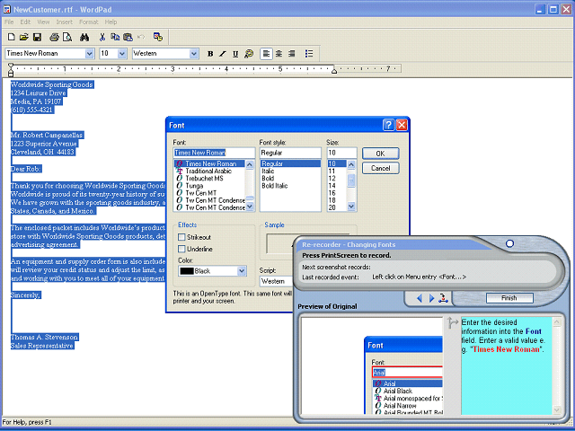Open the Color Black dropdown

click(x=242, y=271)
